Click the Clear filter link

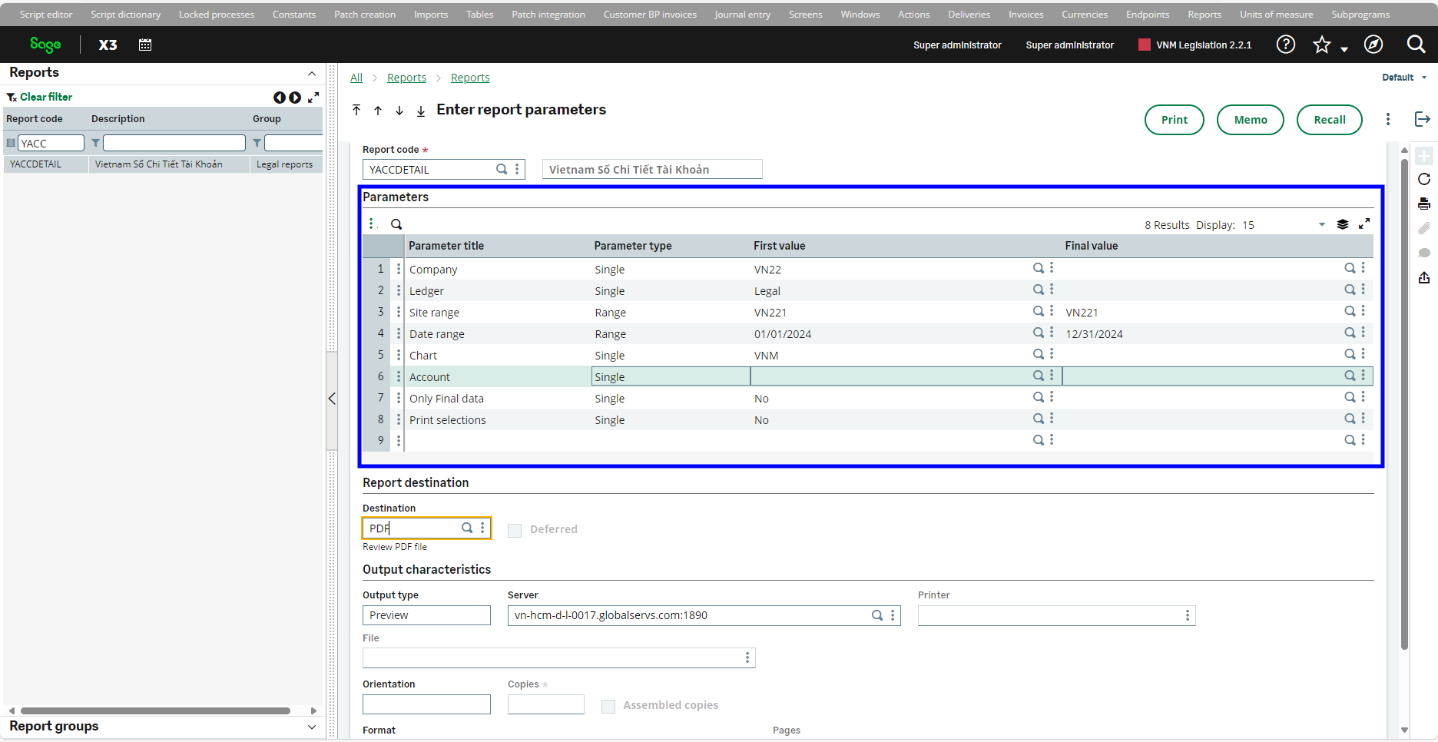pos(46,97)
